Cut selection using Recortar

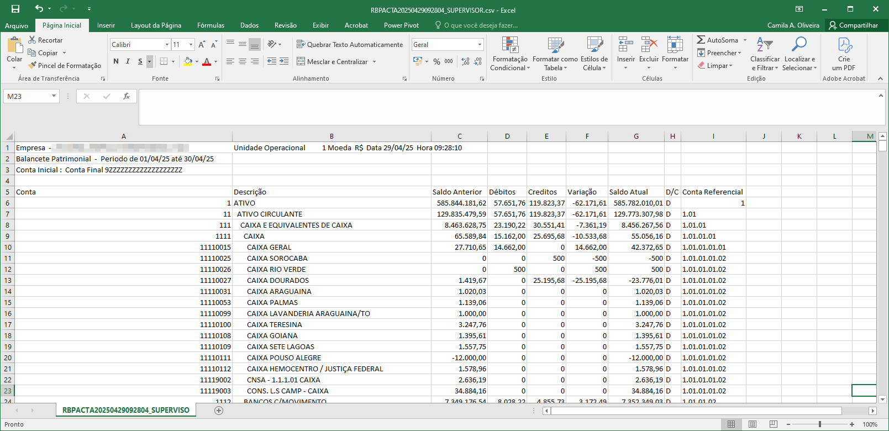(x=45, y=40)
